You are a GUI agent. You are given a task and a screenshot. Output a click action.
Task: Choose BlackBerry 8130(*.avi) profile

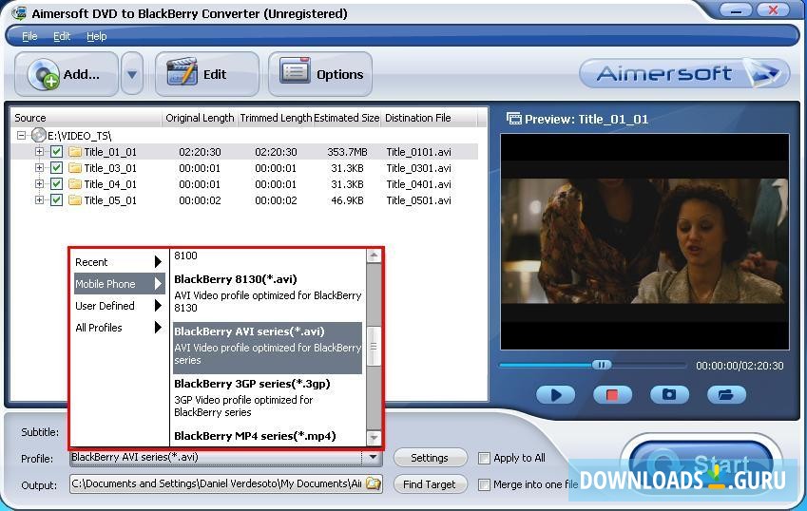coord(268,293)
